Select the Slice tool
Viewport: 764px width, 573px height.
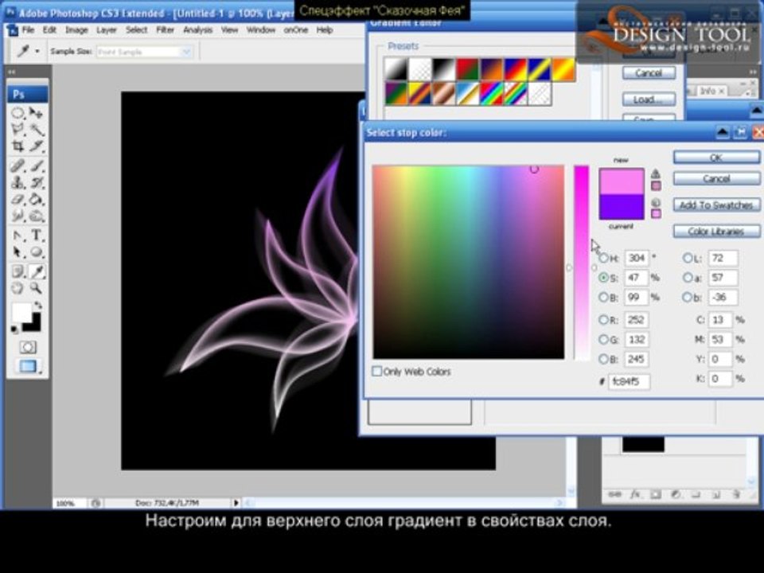tap(37, 146)
